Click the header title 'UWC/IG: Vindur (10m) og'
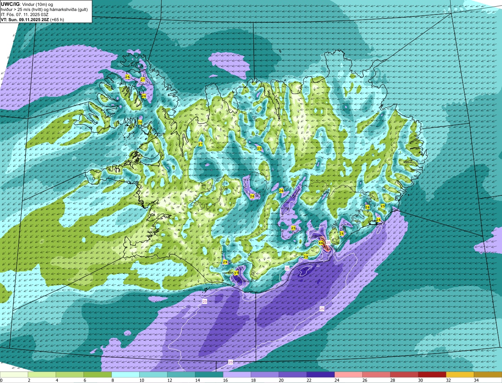Image resolution: width=502 pixels, height=383 pixels. click(x=27, y=4)
